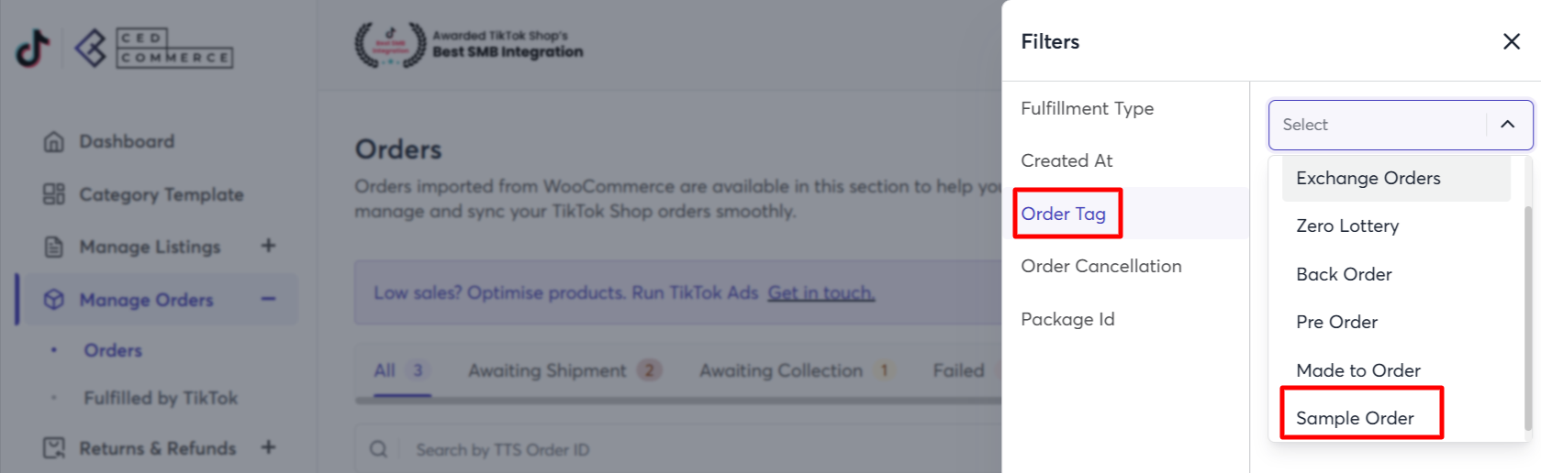Open the Fulfillment Type filter
Image resolution: width=1541 pixels, height=473 pixels.
coord(1087,108)
